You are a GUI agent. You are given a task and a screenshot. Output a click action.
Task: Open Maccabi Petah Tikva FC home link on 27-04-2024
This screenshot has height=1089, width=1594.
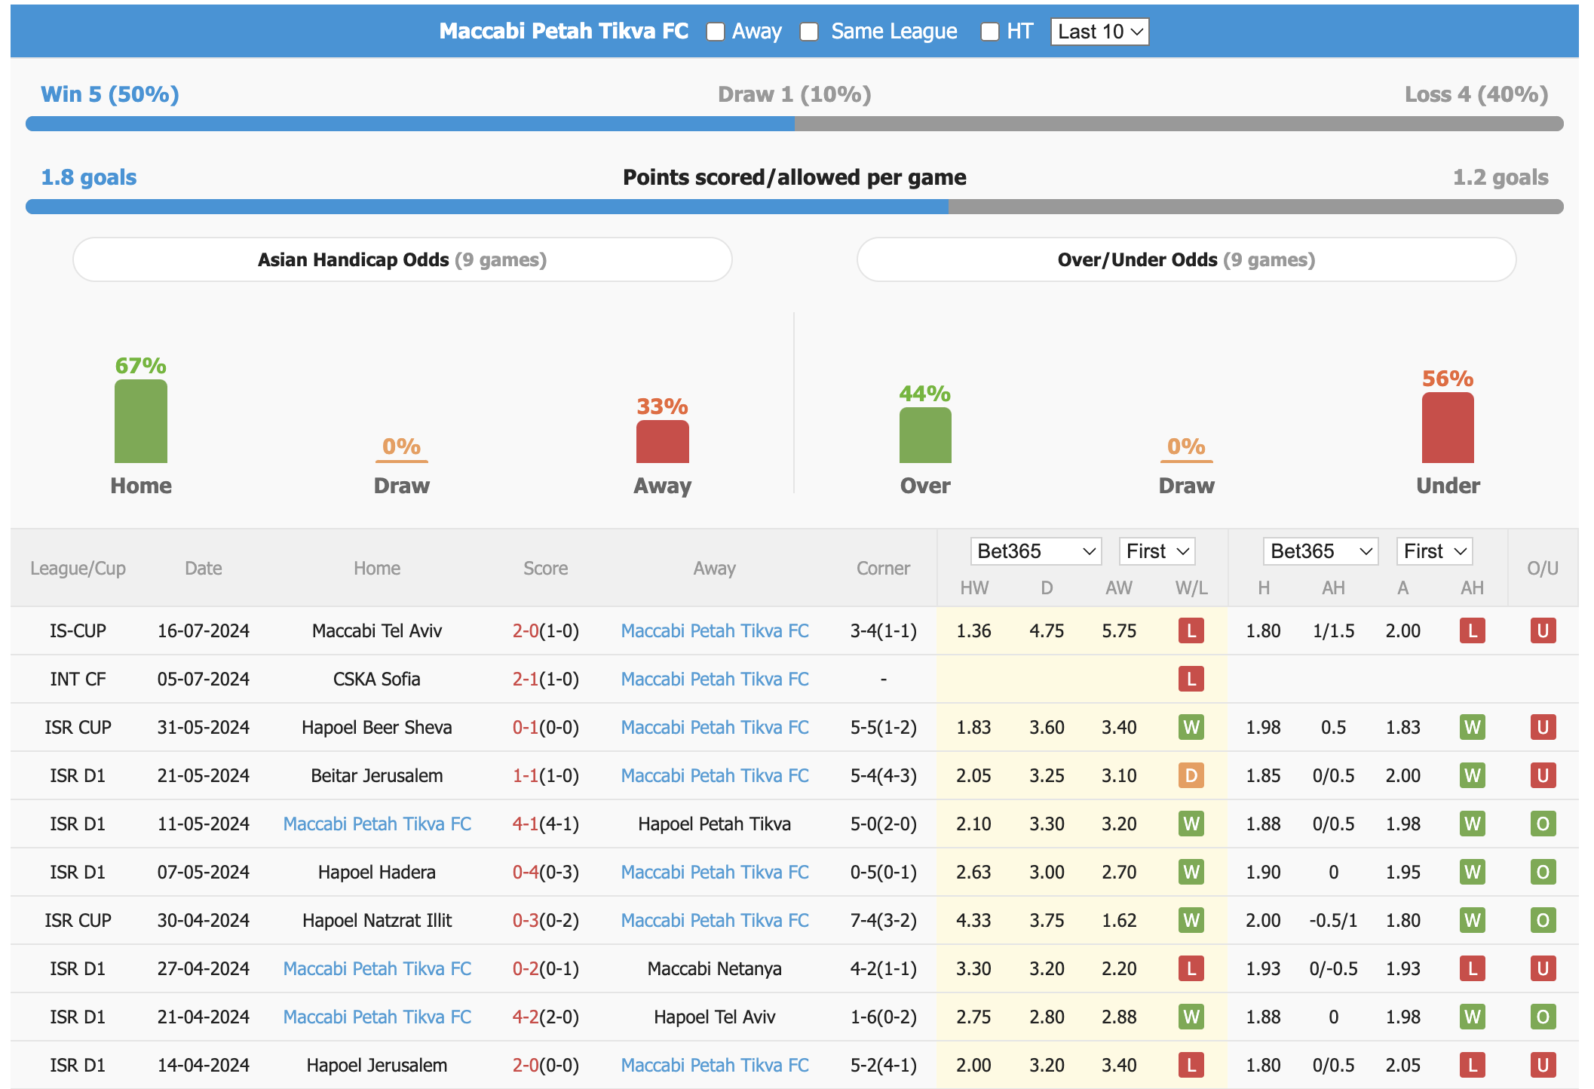click(377, 968)
